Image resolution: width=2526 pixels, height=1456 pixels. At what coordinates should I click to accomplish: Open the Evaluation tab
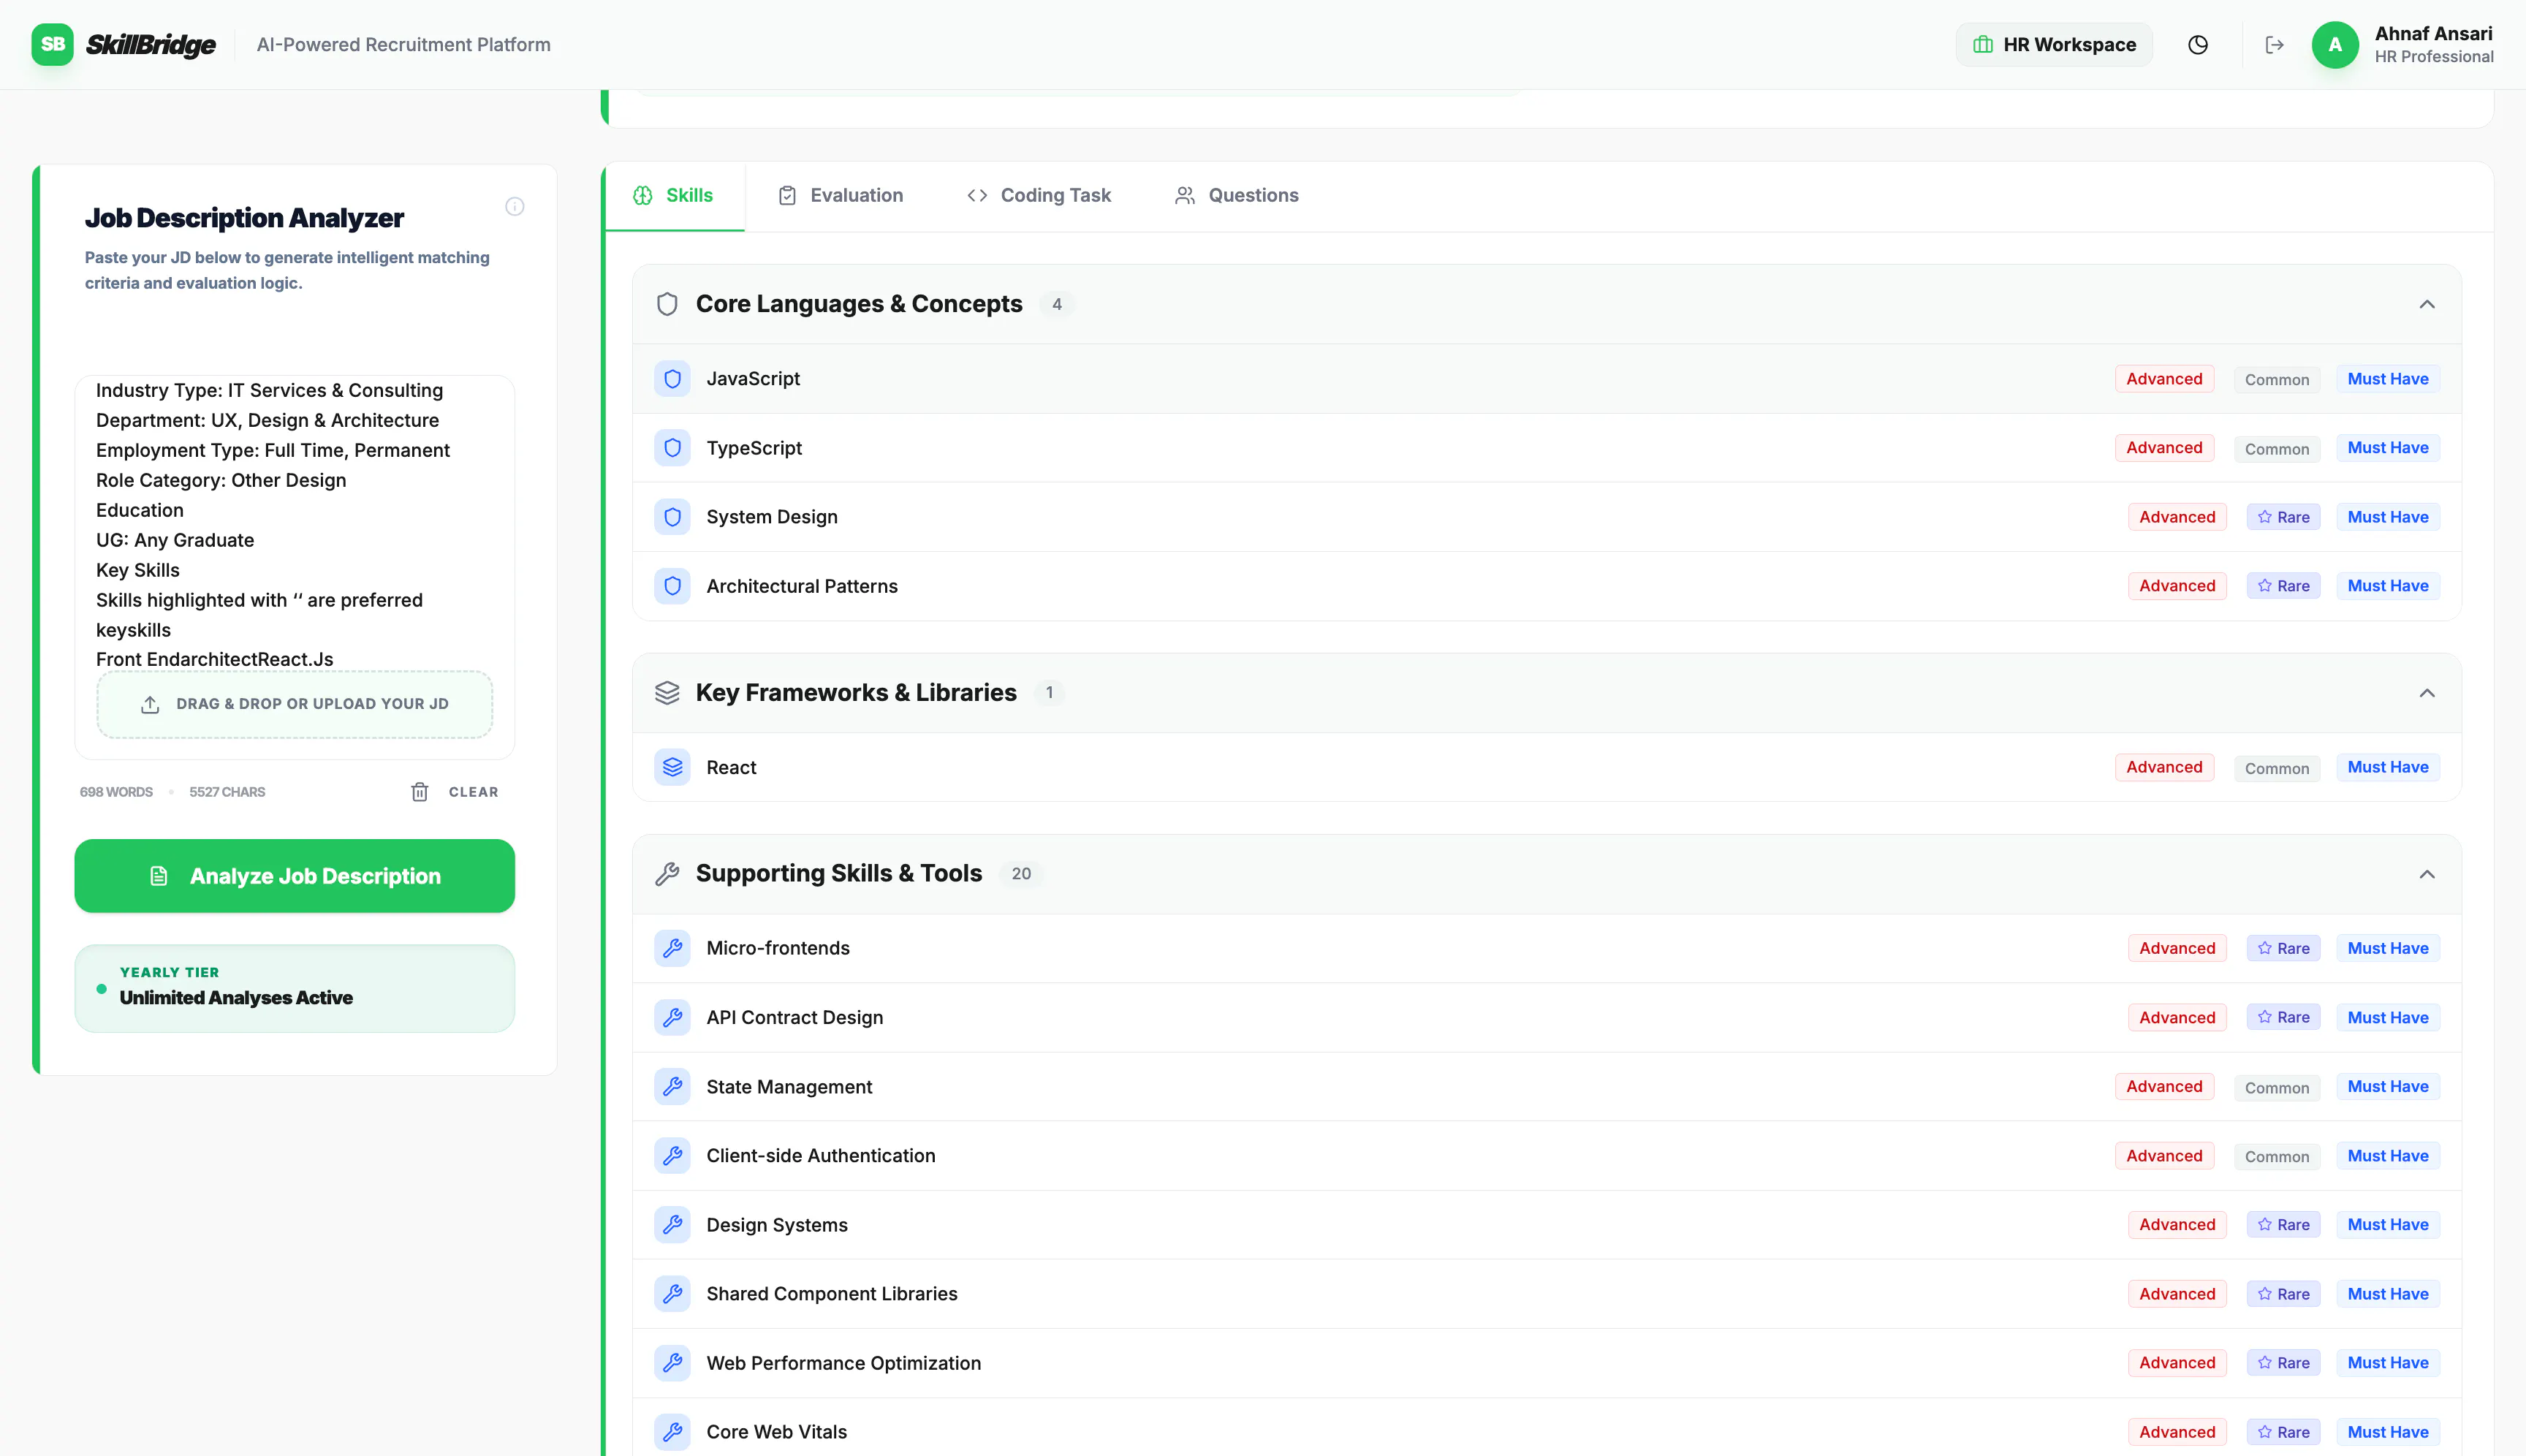[x=840, y=196]
